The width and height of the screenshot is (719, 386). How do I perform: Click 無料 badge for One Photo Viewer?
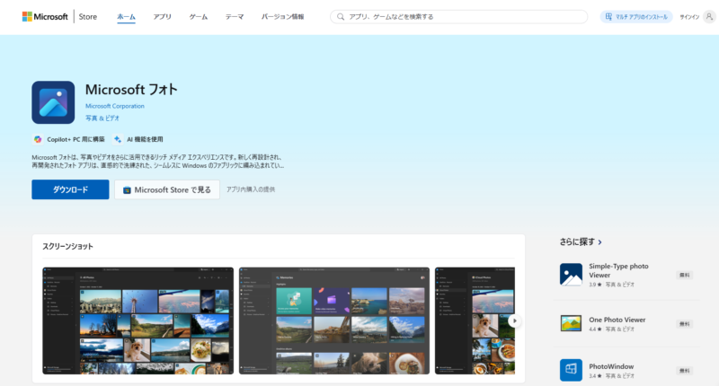(684, 324)
